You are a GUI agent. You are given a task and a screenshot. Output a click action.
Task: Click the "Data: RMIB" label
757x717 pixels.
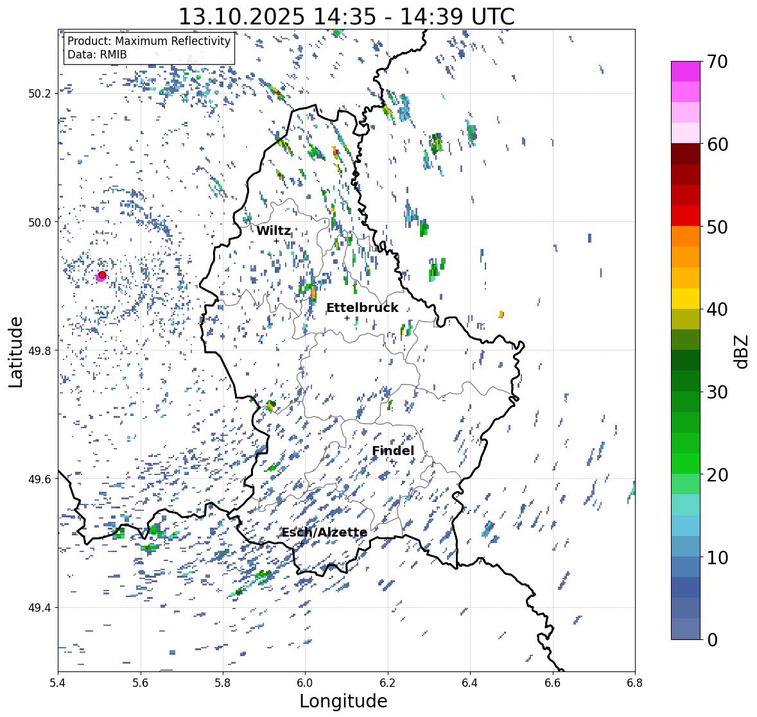pyautogui.click(x=97, y=55)
